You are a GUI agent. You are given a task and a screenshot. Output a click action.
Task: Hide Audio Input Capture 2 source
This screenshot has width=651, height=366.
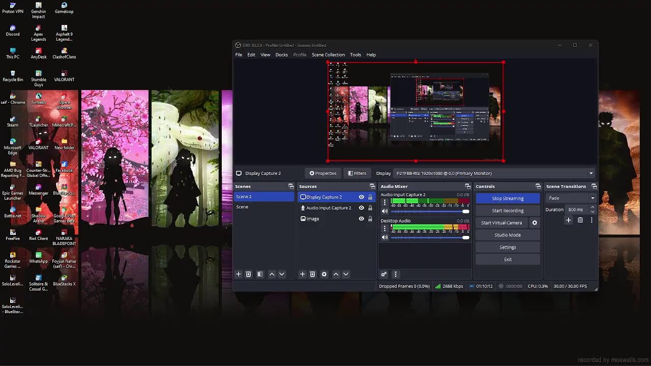click(x=362, y=208)
